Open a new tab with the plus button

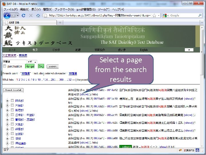60,23
